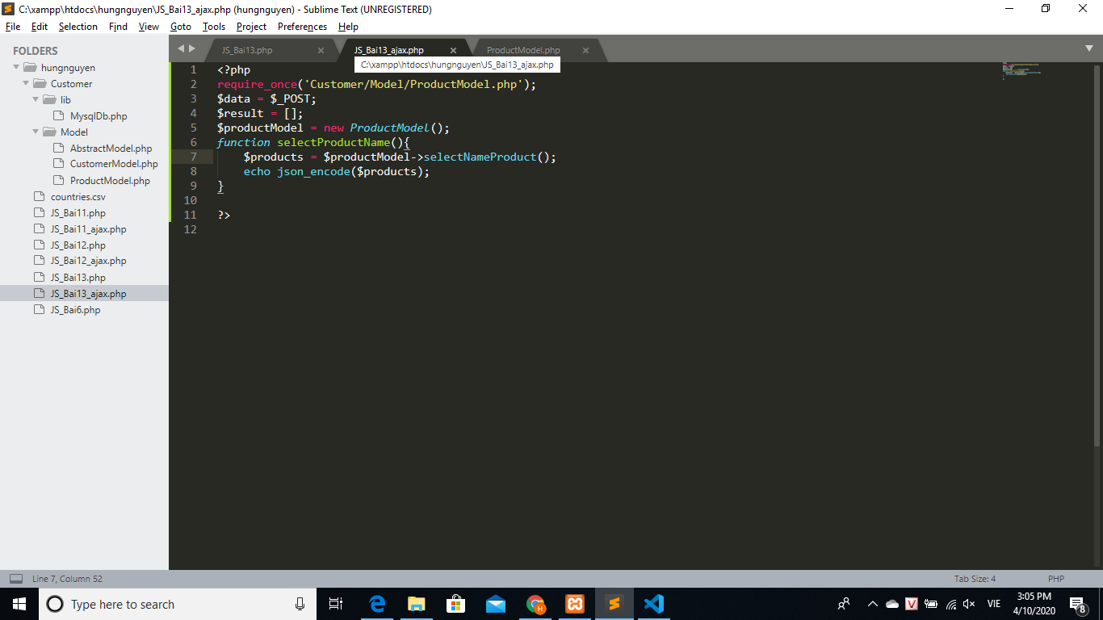Viewport: 1103px width, 620px height.
Task: Collapse the Model folder
Action: point(36,132)
